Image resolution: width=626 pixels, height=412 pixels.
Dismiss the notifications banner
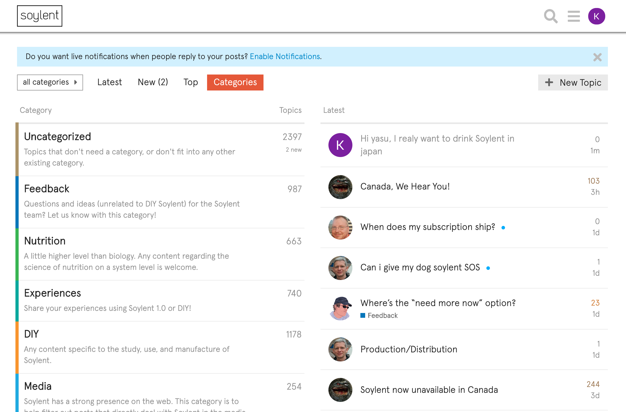point(597,57)
